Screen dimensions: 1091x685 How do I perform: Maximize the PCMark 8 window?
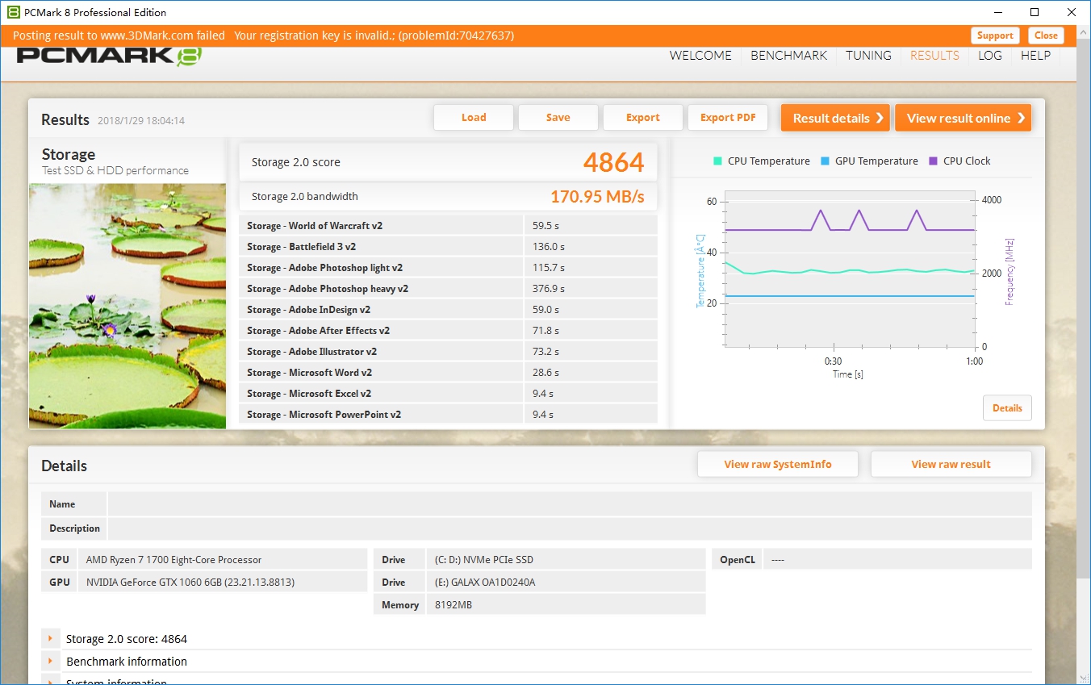pos(1035,12)
